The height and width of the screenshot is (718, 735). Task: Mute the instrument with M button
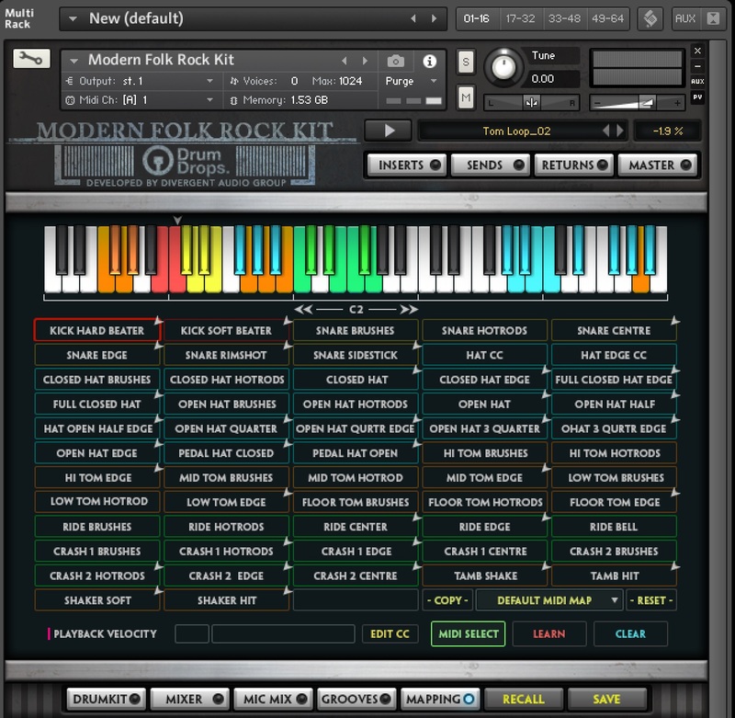pos(466,97)
